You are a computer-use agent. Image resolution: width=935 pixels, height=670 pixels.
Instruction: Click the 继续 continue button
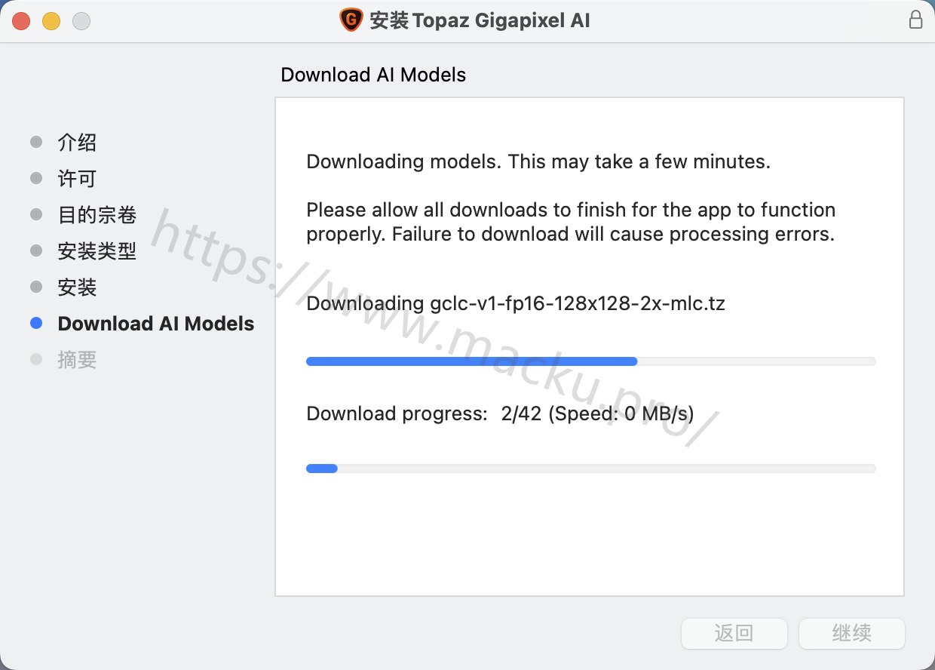pyautogui.click(x=852, y=633)
